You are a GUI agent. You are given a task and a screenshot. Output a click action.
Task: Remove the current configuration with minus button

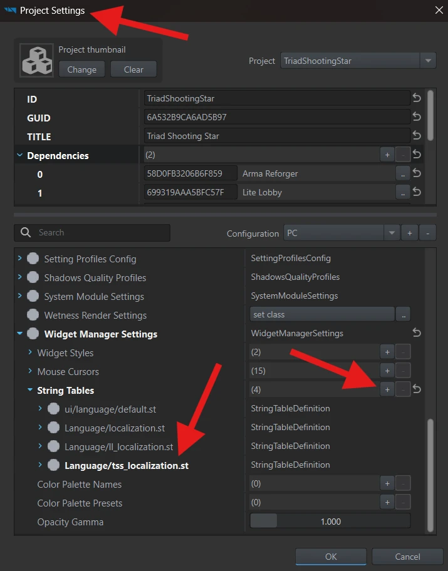[x=427, y=233]
